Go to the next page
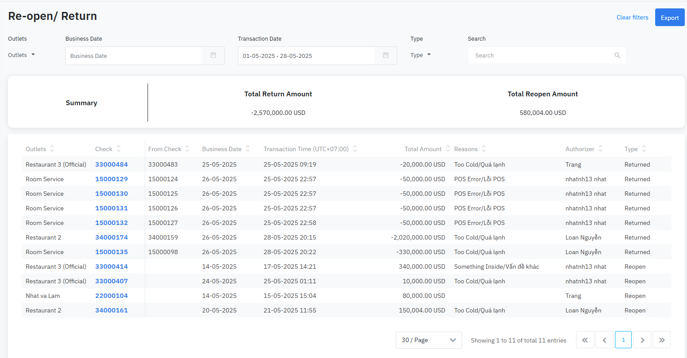The width and height of the screenshot is (687, 358). 642,340
